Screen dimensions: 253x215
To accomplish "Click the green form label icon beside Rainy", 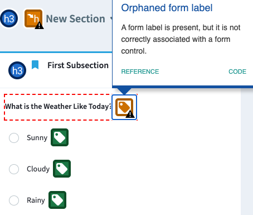I will coord(57,200).
